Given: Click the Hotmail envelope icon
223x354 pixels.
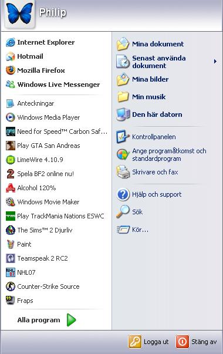Looking at the screenshot, I should pos(11,56).
